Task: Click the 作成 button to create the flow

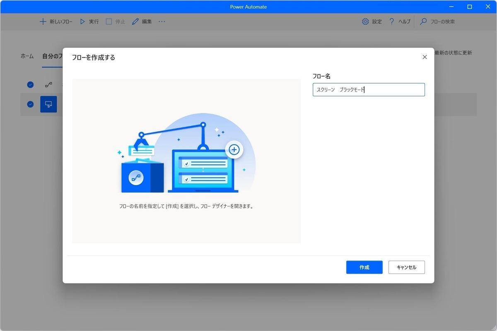Action: [x=364, y=267]
